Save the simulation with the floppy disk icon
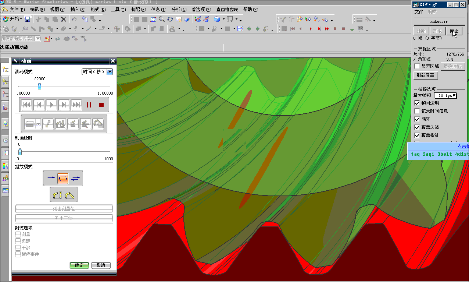The image size is (469, 282). click(28, 19)
